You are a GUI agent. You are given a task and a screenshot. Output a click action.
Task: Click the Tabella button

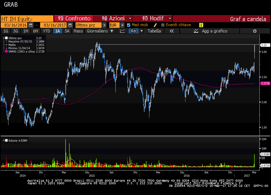click(x=154, y=31)
